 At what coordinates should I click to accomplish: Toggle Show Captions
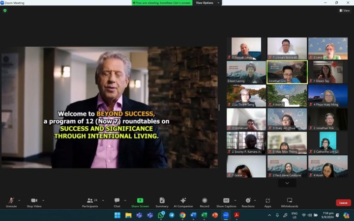pos(226,201)
